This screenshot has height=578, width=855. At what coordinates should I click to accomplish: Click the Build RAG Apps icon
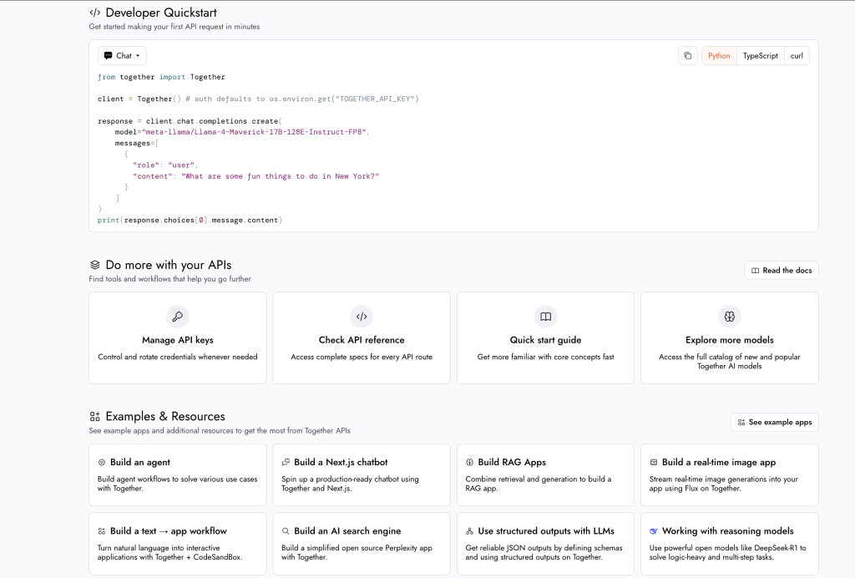pos(469,463)
